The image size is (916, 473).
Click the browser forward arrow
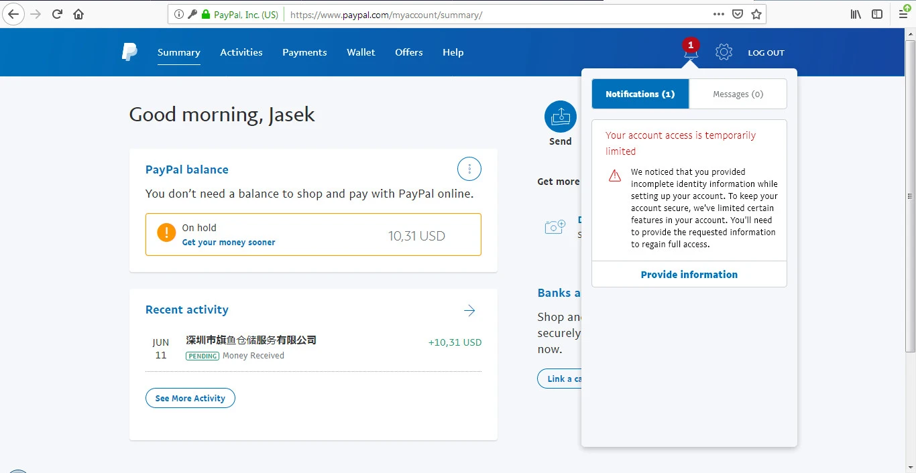click(36, 14)
